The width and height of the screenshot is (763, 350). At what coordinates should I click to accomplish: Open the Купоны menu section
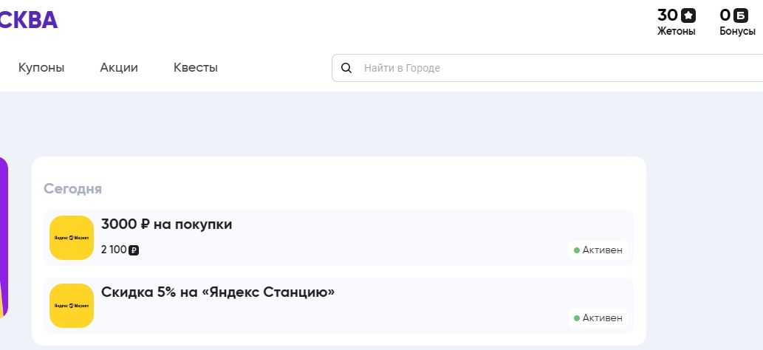[x=41, y=68]
